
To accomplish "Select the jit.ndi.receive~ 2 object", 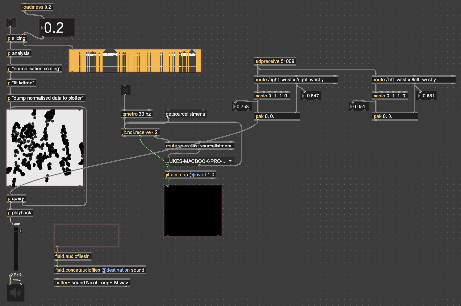I will click(x=140, y=132).
